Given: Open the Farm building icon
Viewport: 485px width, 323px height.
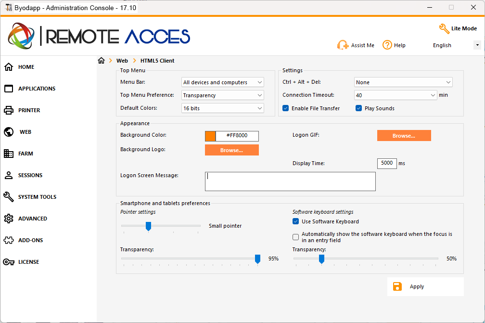Looking at the screenshot, I should click(x=9, y=154).
